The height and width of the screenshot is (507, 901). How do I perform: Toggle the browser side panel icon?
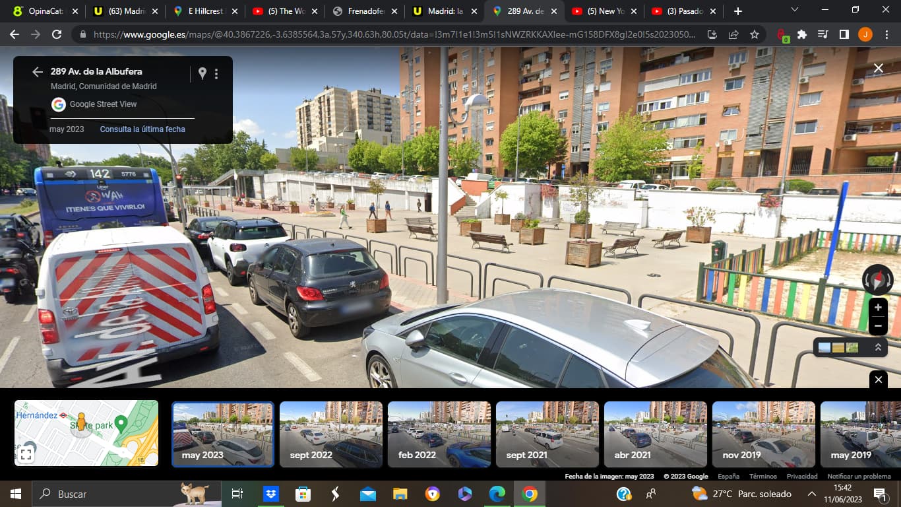coord(844,34)
